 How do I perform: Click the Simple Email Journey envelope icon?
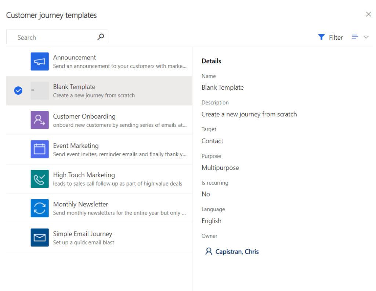tap(40, 237)
